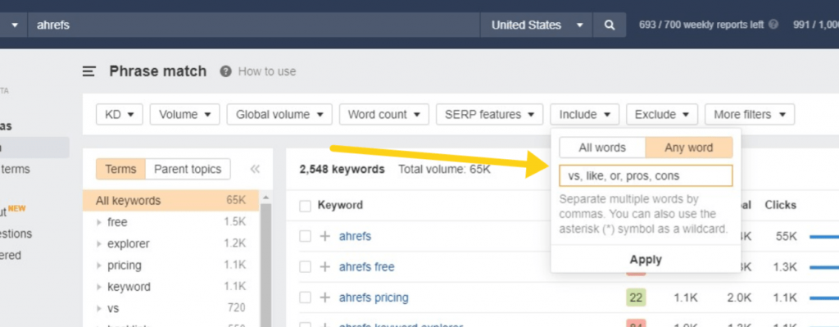Image resolution: width=839 pixels, height=327 pixels.
Task: Check the box for the 'ahrefs' row
Action: tap(305, 236)
